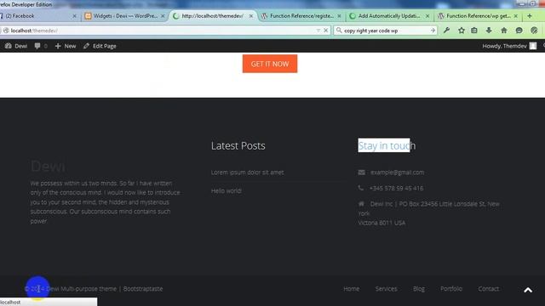Close the Function Reference/wp get tab
This screenshot has width=545, height=306.
click(x=516, y=16)
